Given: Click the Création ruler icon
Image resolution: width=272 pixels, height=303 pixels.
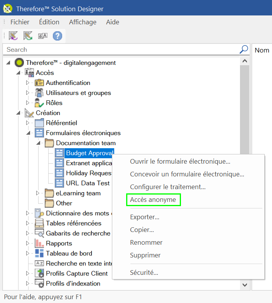Looking at the screenshot, I should point(29,113).
